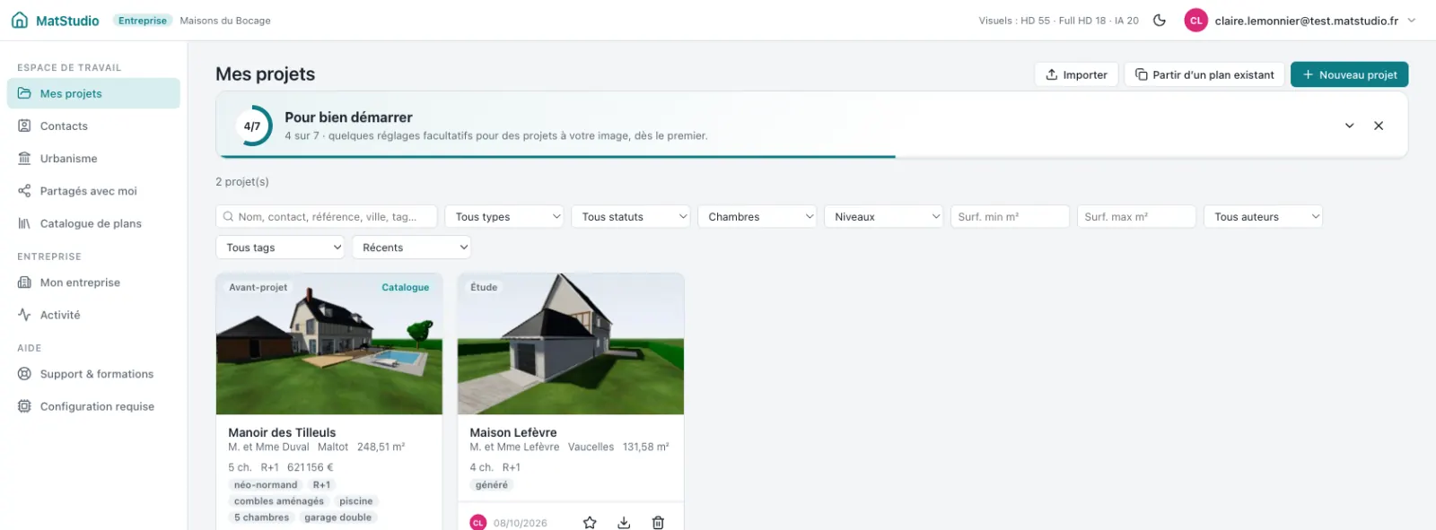Open the Tous statuts dropdown
The height and width of the screenshot is (530, 1436).
click(631, 217)
